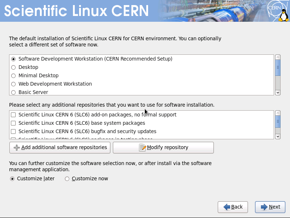
Task: Click the CERN logo in the banner
Action: (x=274, y=8)
